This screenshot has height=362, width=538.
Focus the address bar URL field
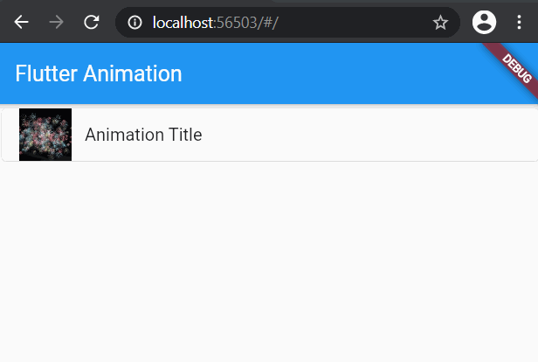[287, 23]
